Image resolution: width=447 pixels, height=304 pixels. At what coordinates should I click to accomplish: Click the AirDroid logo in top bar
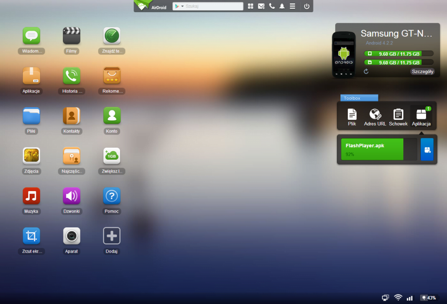(x=151, y=6)
